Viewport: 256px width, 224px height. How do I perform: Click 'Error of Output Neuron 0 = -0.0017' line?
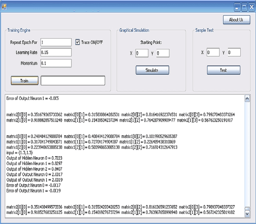coord(33,185)
